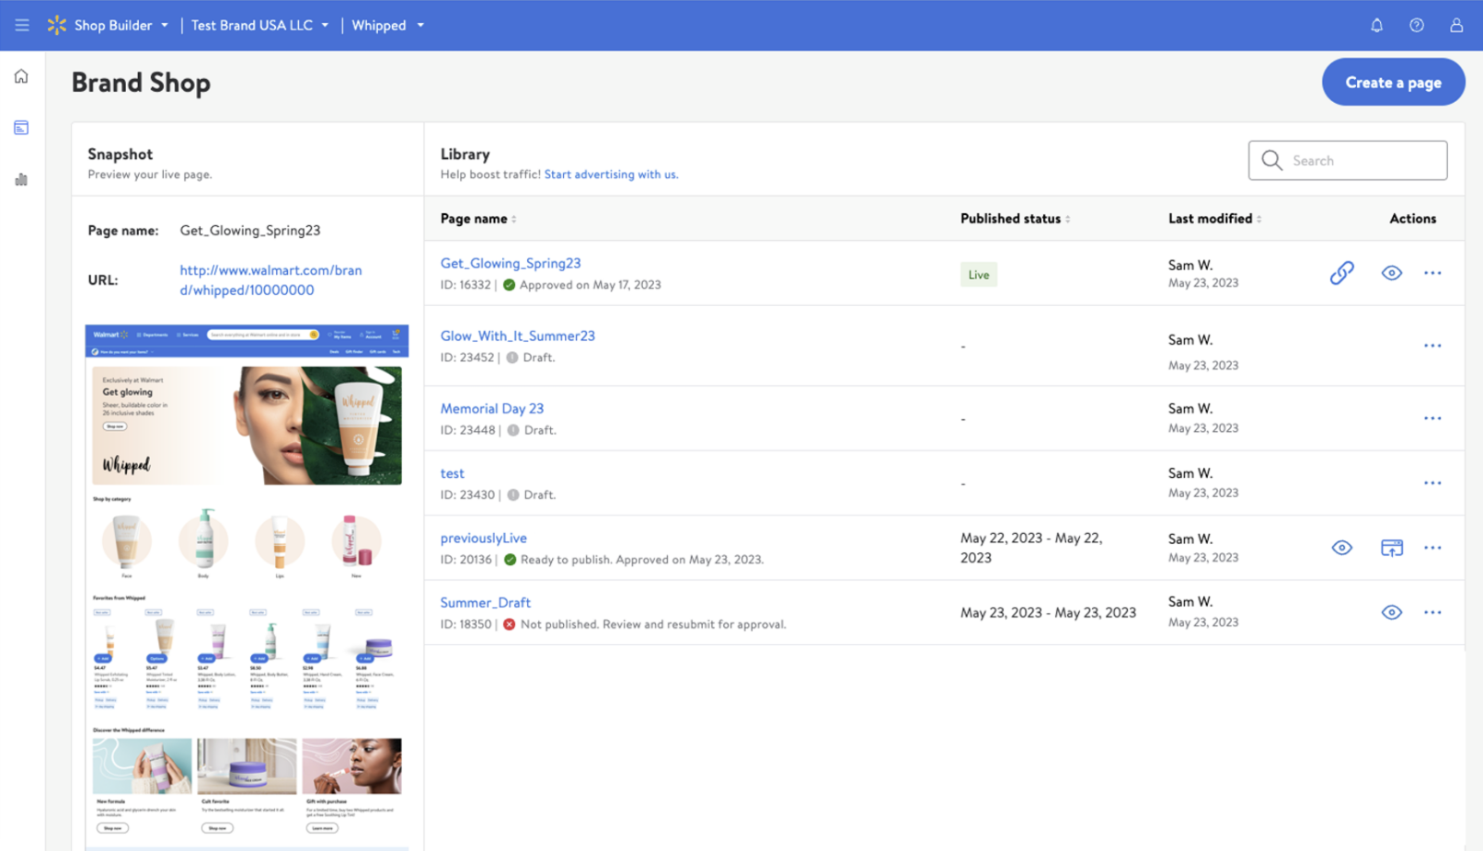Open the Shop Builder dropdown
Screen dimensions: 1483x851
(164, 25)
